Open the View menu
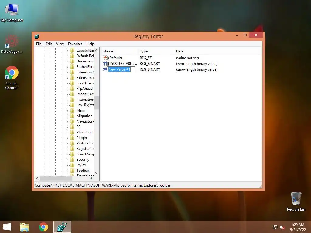 click(60, 44)
